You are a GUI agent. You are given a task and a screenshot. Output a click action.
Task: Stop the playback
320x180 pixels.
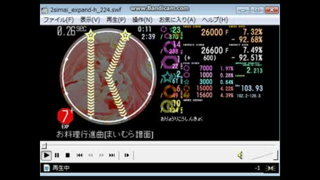68,156
